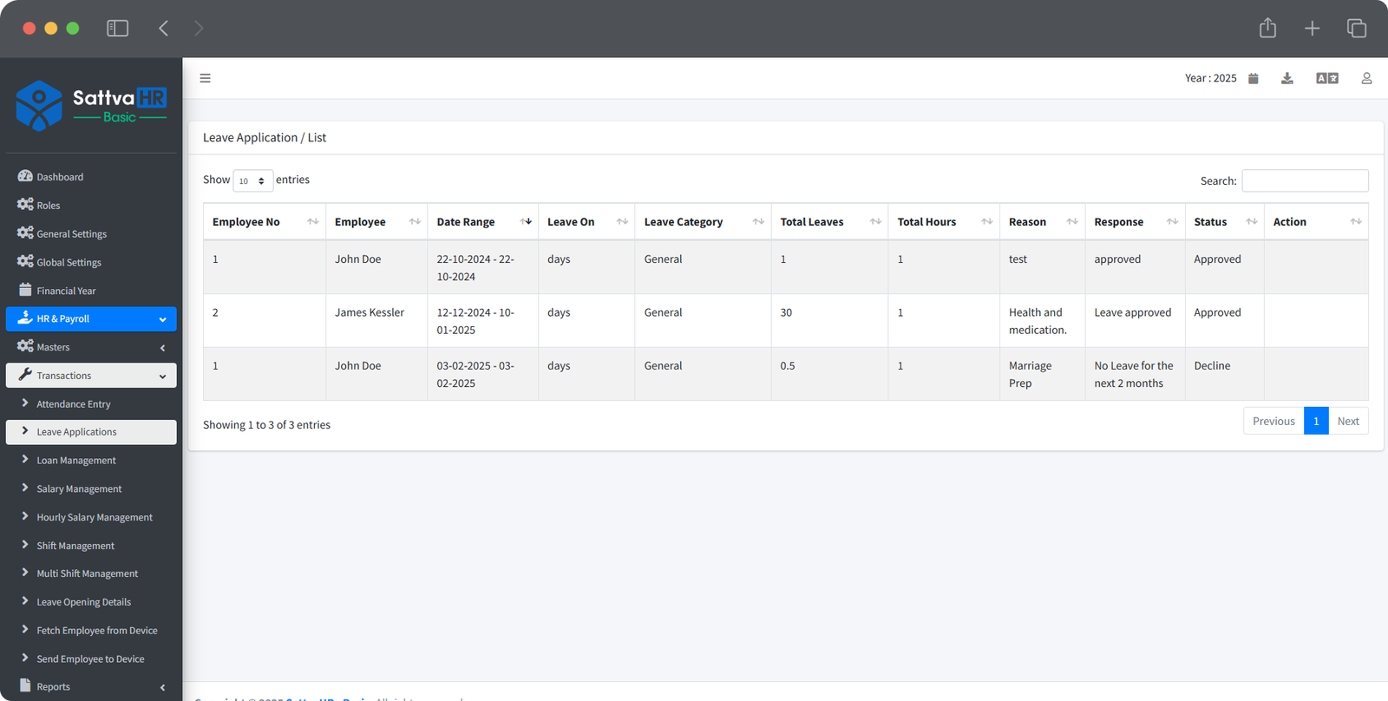The image size is (1388, 701).
Task: Open the calendar icon next to Year 2025
Action: click(1253, 78)
